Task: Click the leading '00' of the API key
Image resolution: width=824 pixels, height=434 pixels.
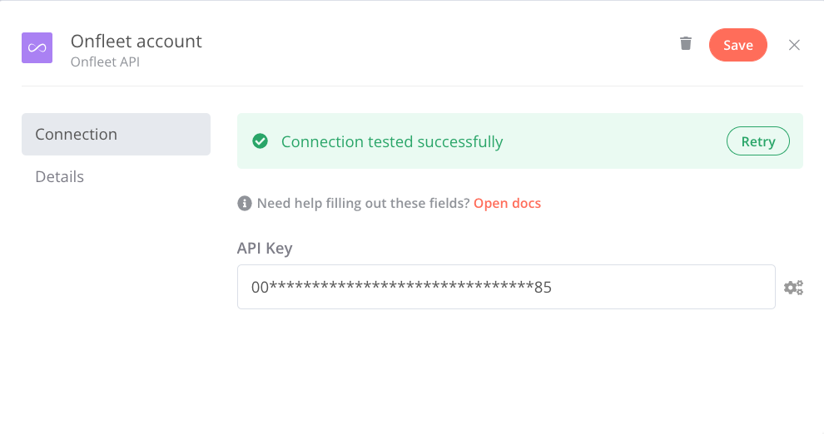Action: 261,288
